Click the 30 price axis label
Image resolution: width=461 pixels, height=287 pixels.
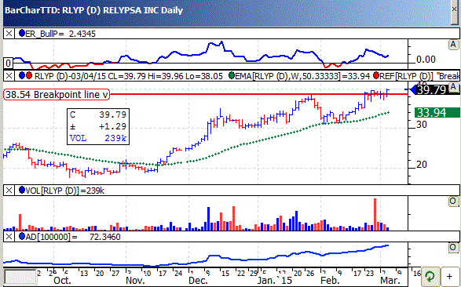[422, 125]
